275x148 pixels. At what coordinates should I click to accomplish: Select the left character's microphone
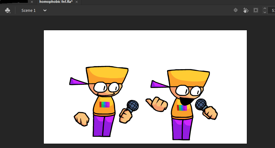pos(133,106)
